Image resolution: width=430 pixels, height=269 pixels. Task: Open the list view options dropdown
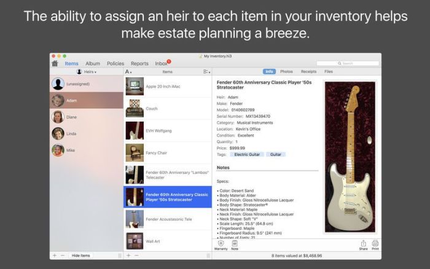pyautogui.click(x=207, y=72)
